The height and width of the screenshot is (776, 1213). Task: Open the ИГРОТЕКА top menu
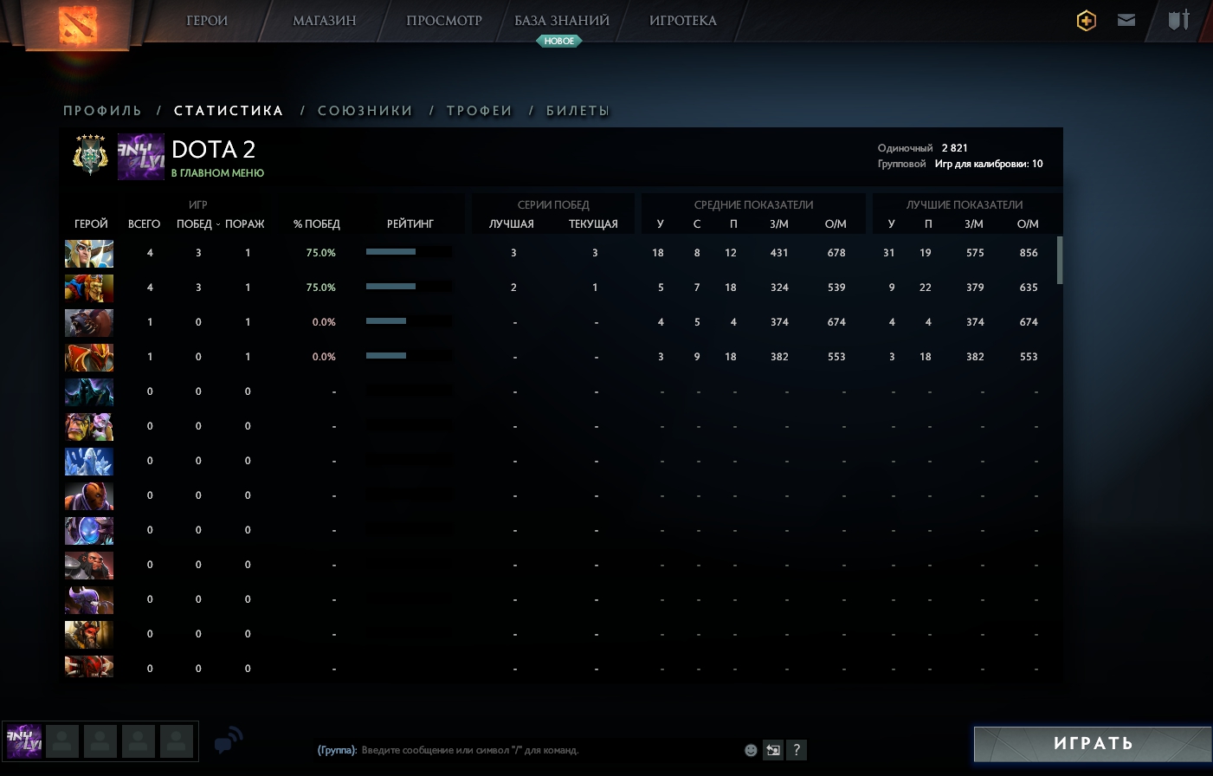(x=683, y=21)
